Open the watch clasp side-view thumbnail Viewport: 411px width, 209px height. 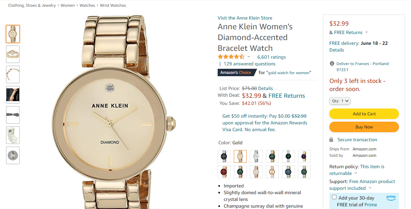tap(13, 74)
